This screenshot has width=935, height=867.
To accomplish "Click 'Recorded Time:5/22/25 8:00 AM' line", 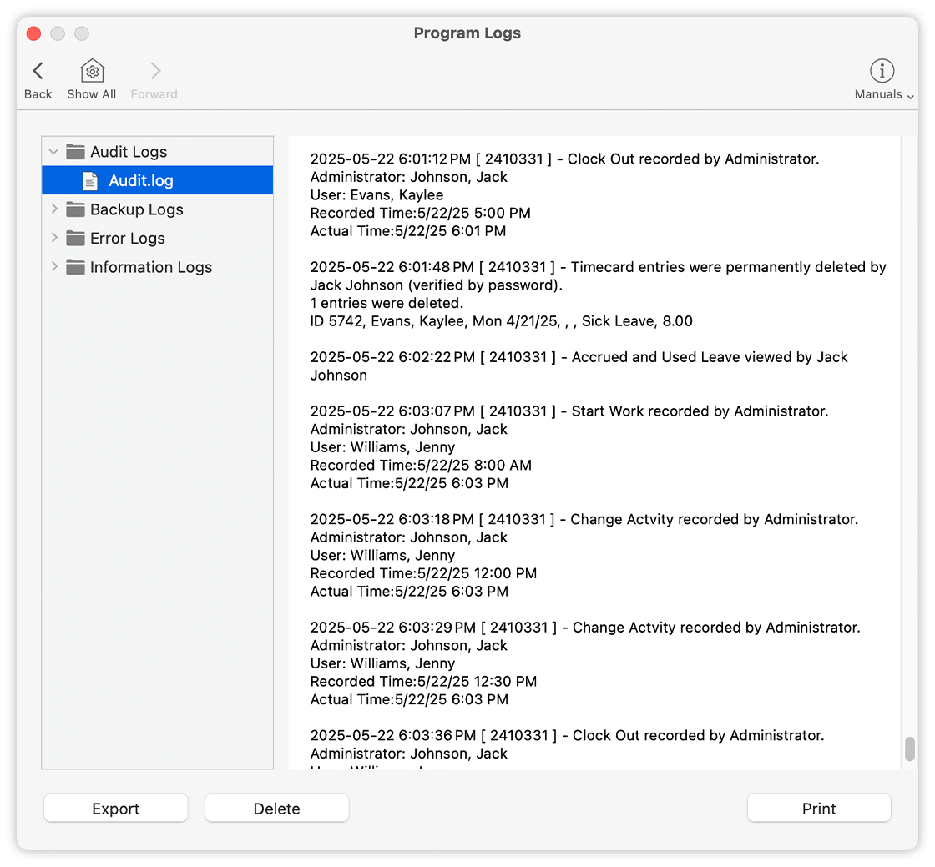I will pyautogui.click(x=421, y=466).
